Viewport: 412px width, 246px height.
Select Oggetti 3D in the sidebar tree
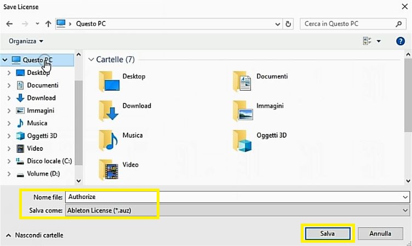(37, 136)
